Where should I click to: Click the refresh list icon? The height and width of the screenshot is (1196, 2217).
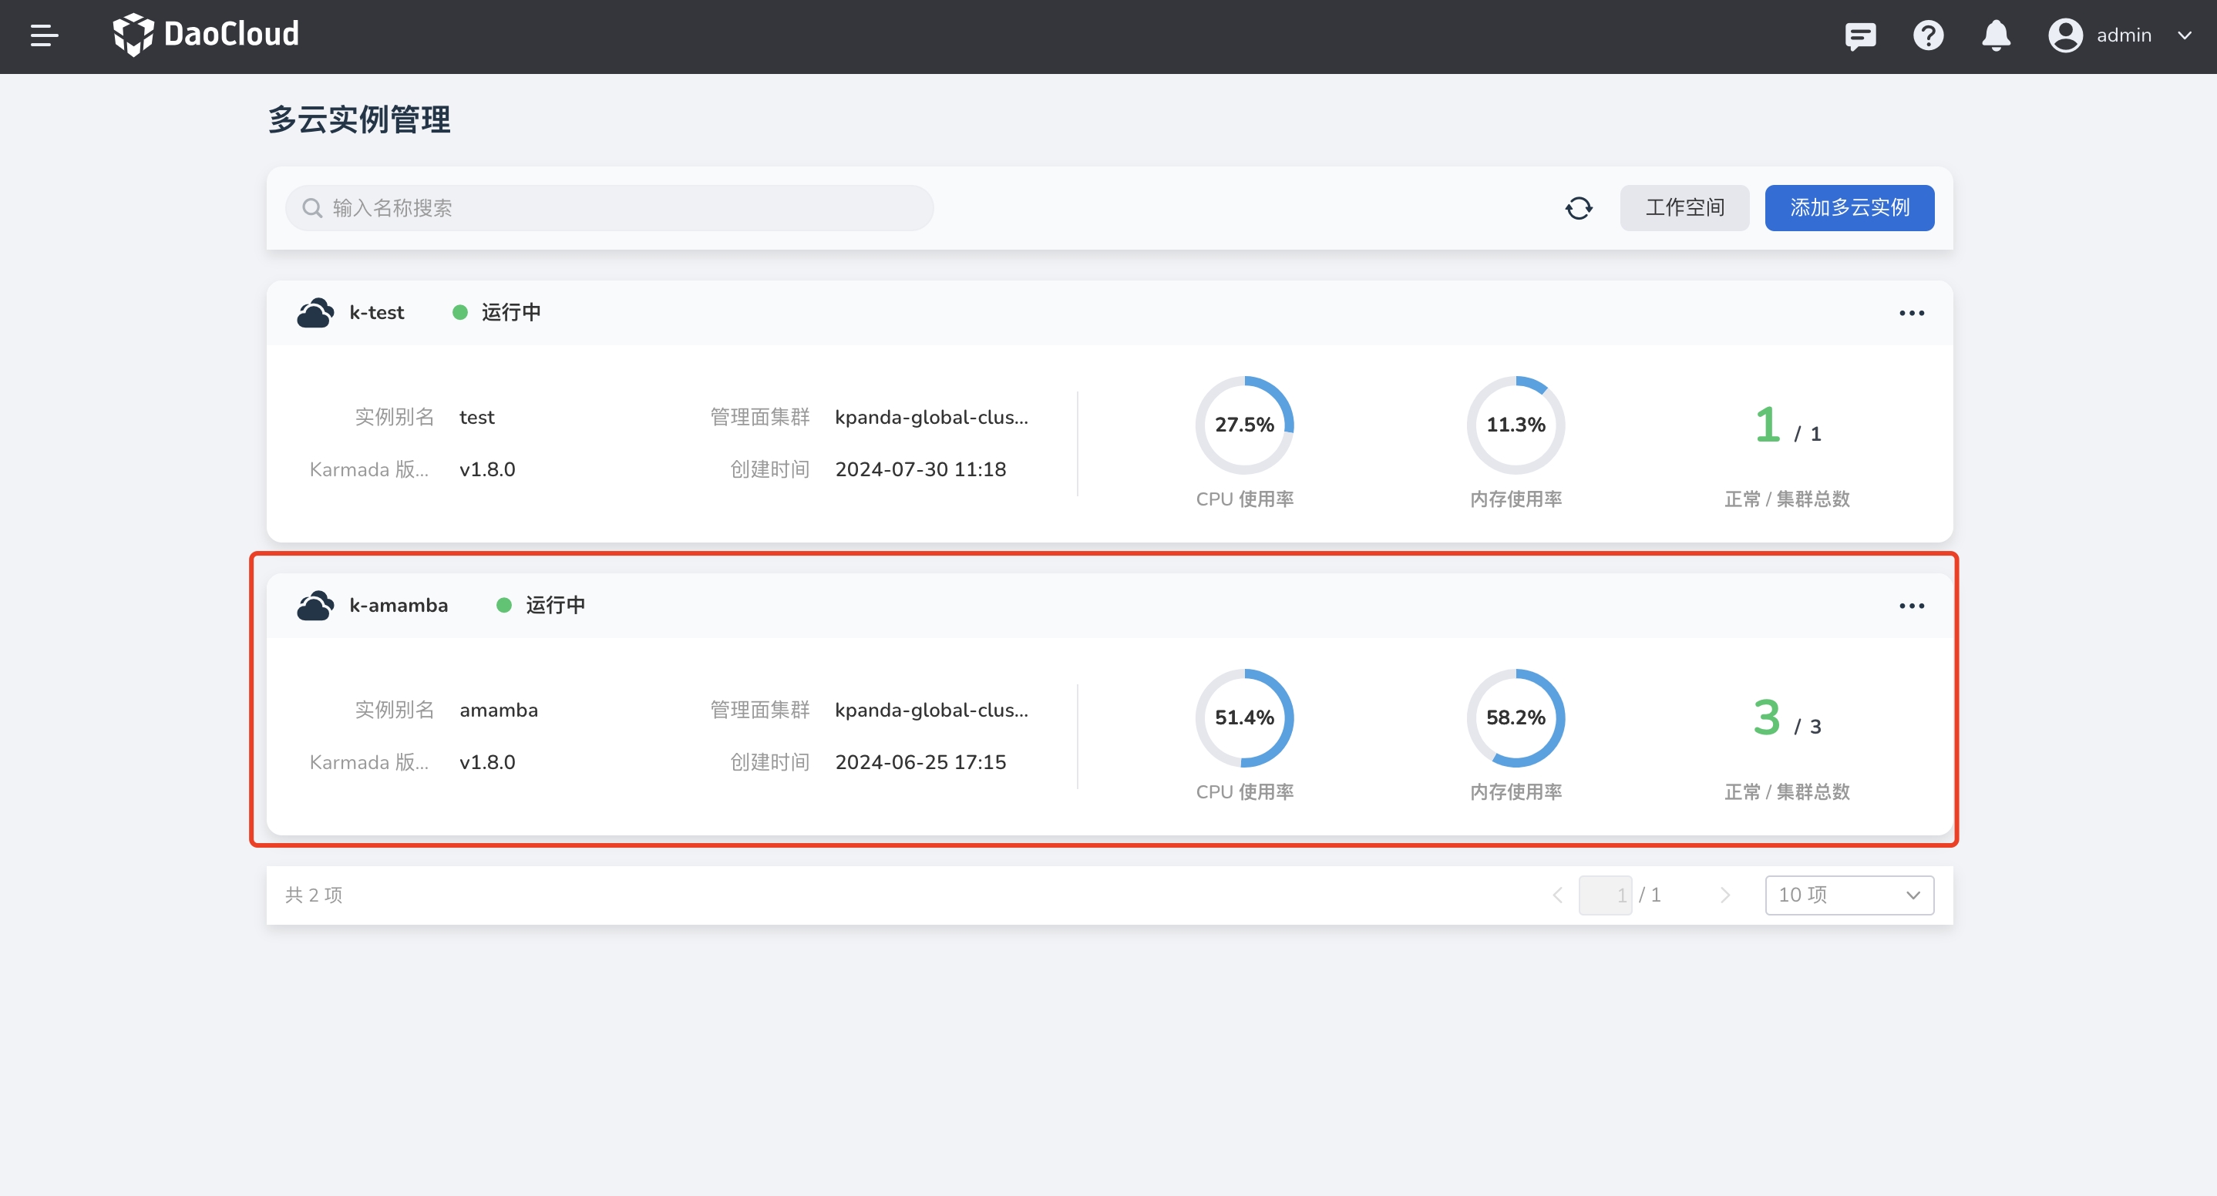coord(1579,208)
